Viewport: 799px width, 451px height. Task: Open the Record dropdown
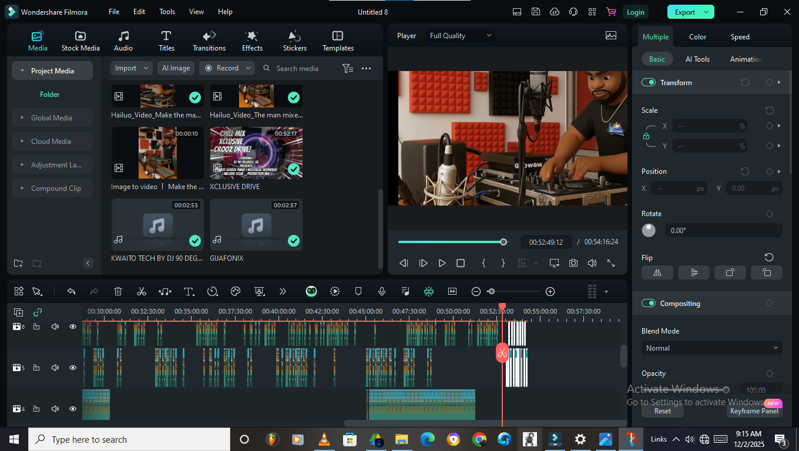coord(227,68)
